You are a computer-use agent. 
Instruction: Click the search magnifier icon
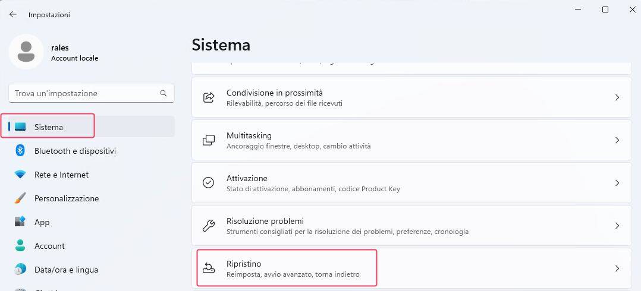(x=164, y=93)
